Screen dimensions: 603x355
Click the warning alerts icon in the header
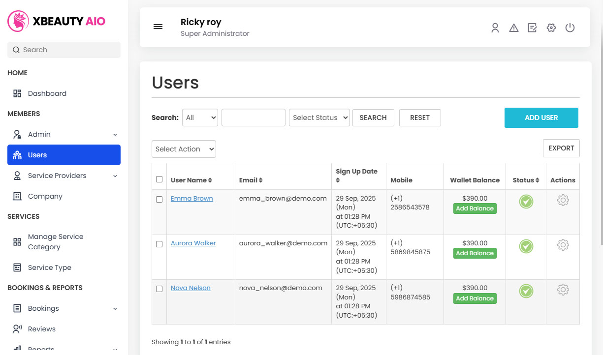513,28
